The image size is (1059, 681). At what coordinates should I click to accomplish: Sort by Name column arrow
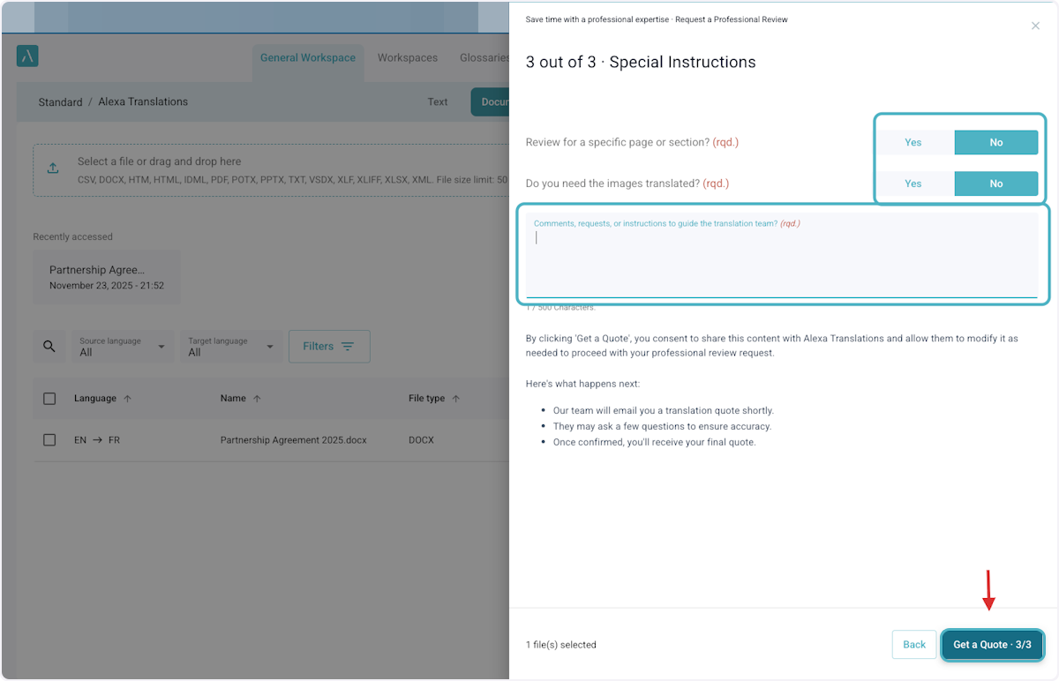click(257, 399)
